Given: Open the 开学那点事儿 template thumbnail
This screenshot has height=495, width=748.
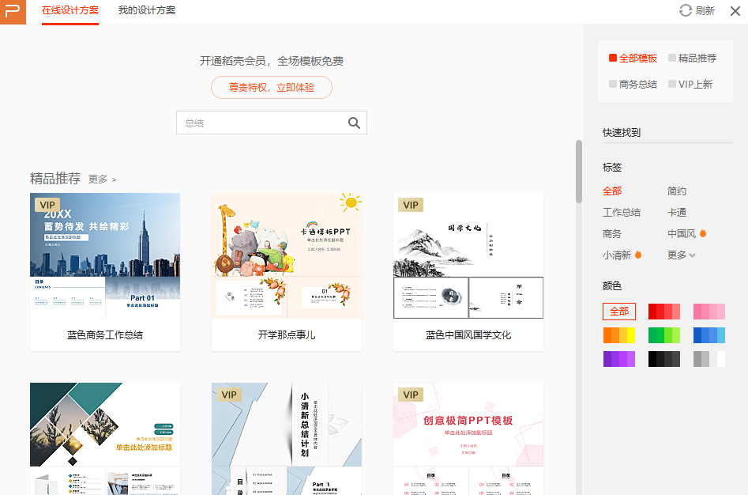Looking at the screenshot, I should pos(286,255).
